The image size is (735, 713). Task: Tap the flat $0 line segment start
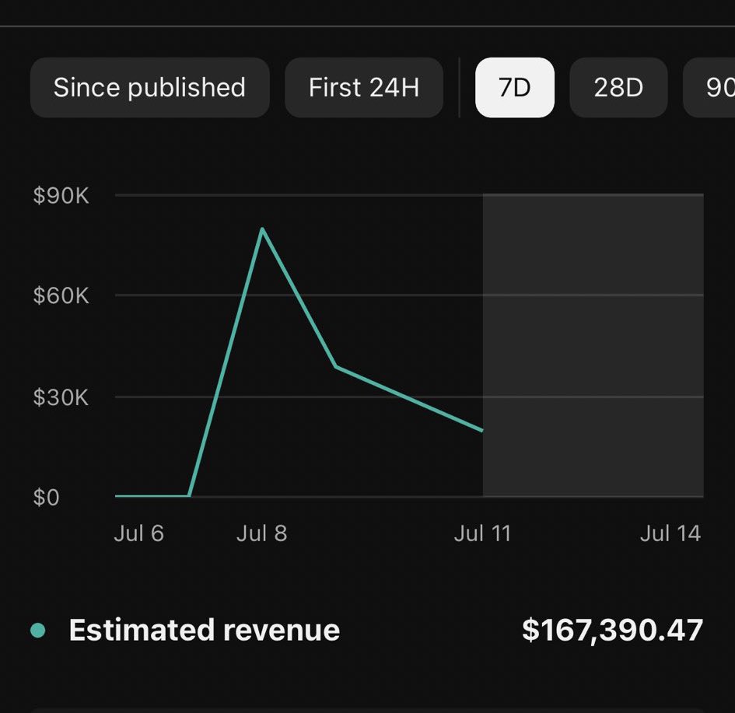118,495
